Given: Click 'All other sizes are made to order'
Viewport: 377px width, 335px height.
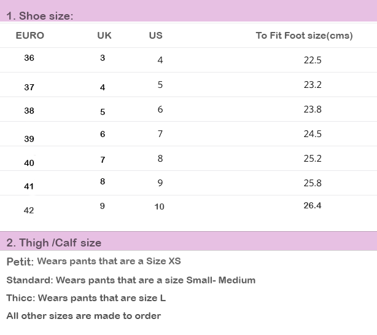Looking at the screenshot, I should click(84, 316).
